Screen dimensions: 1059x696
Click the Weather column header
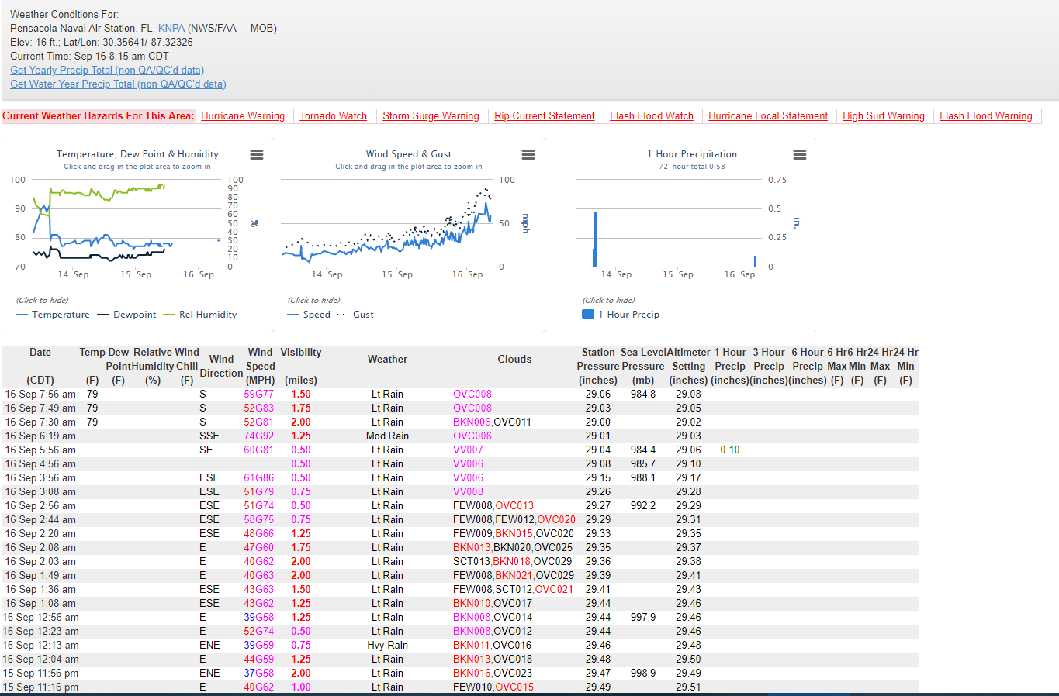[x=387, y=359]
